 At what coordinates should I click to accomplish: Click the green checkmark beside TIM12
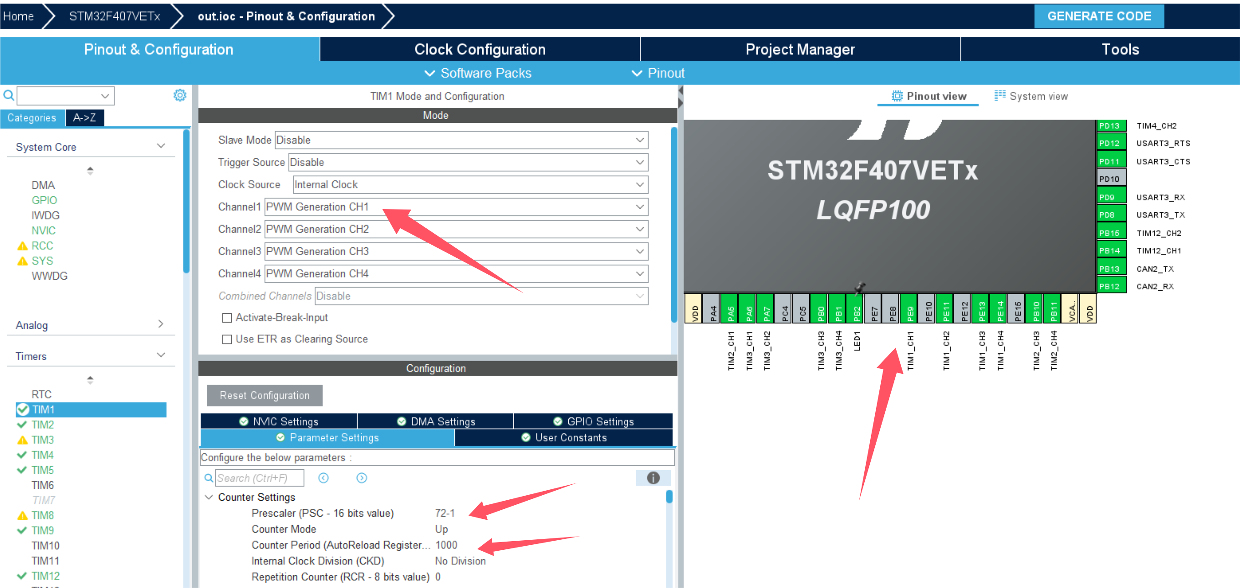(22, 576)
